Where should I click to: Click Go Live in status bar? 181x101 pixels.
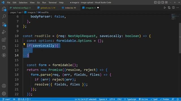[x=143, y=99]
